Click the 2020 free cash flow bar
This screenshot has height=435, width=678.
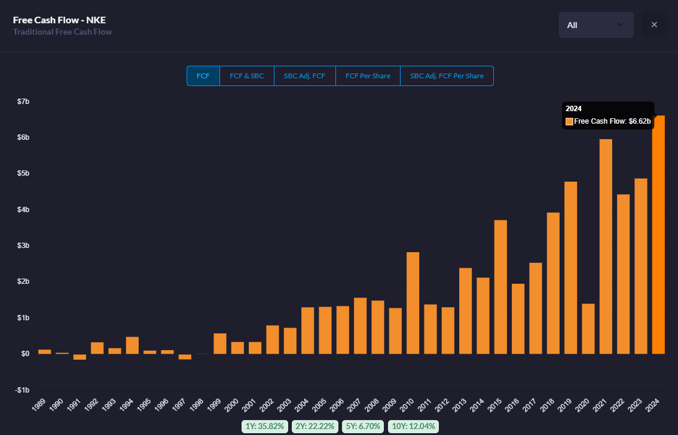tap(588, 329)
